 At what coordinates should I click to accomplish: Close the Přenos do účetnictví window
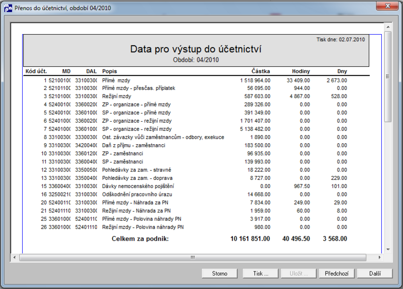[x=387, y=6]
